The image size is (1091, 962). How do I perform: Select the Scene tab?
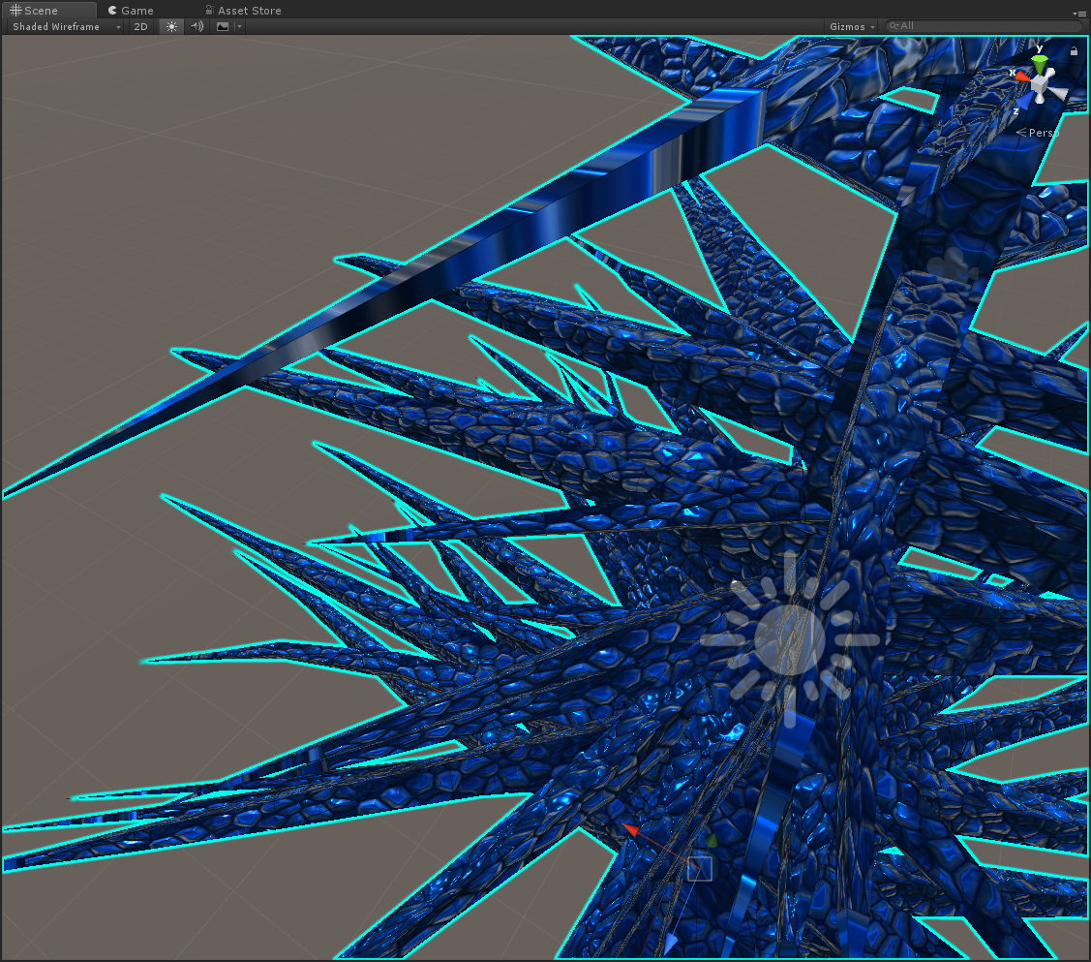(34, 11)
